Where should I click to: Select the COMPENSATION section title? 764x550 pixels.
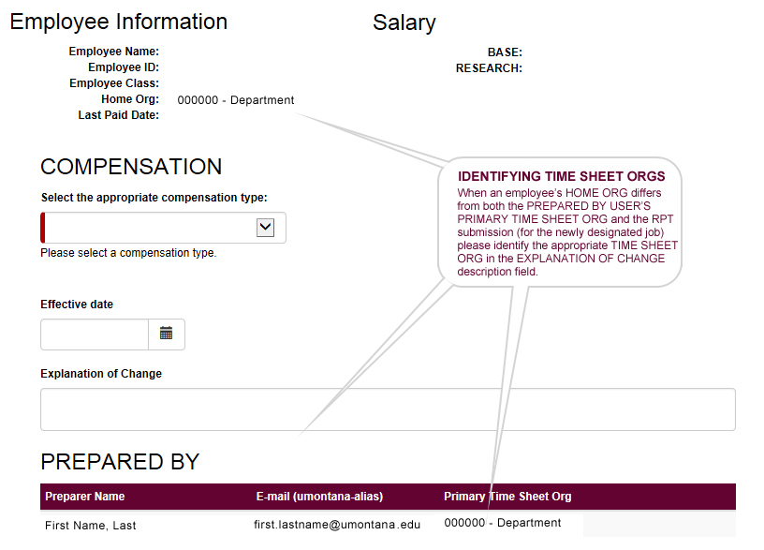[x=130, y=167]
